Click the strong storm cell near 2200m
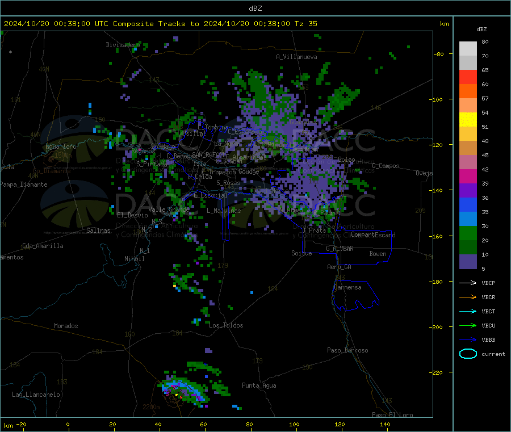The height and width of the screenshot is (432, 511). click(x=184, y=391)
